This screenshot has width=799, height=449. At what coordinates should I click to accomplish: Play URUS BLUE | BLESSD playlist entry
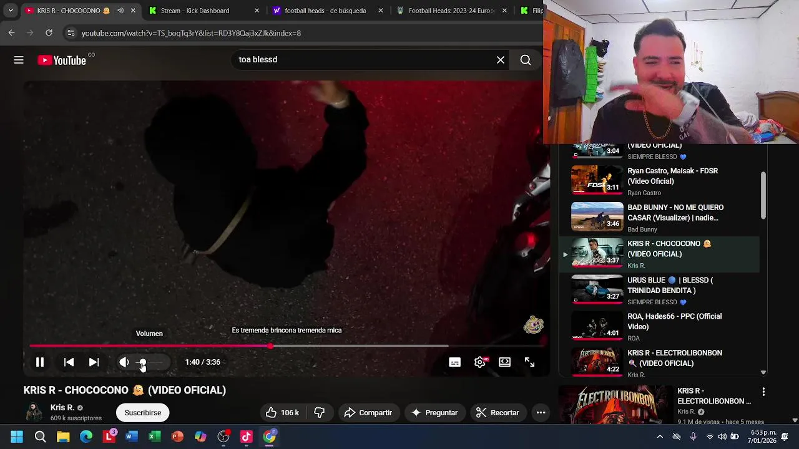[x=659, y=291]
